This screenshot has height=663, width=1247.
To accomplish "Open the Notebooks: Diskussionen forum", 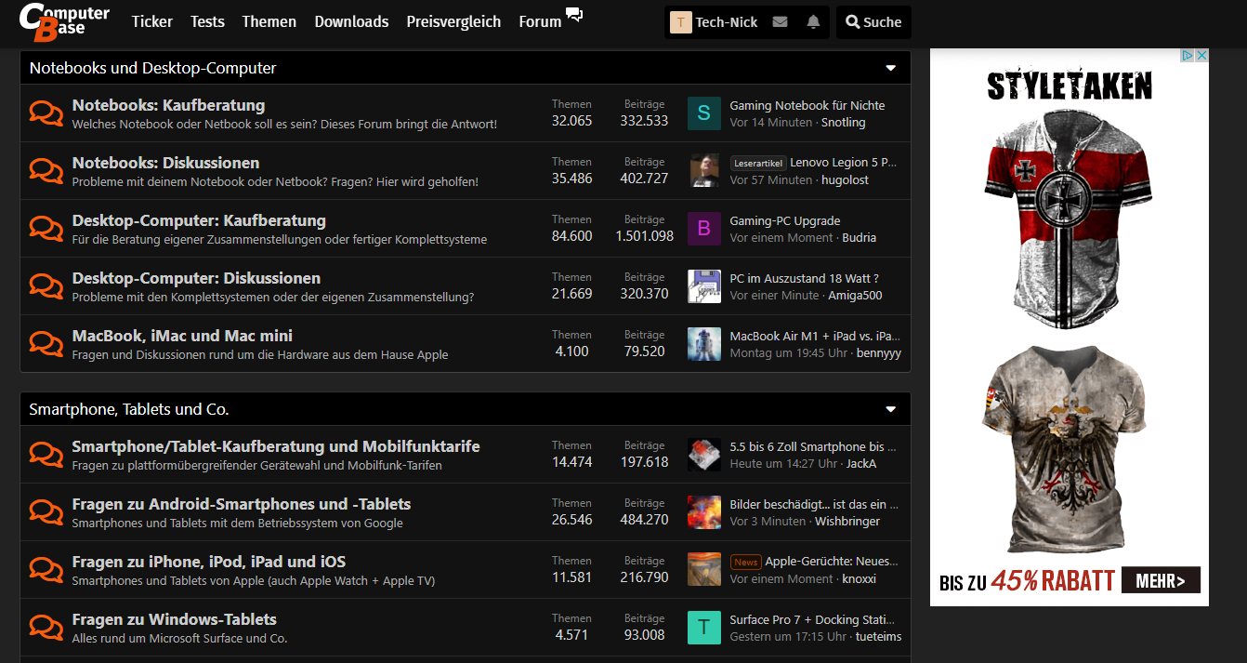I will pos(165,163).
